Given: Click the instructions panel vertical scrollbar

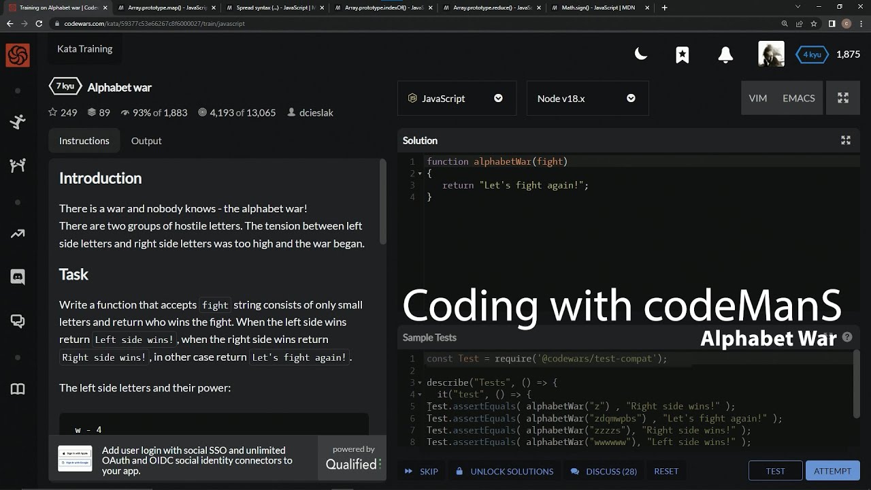Looking at the screenshot, I should point(382,202).
